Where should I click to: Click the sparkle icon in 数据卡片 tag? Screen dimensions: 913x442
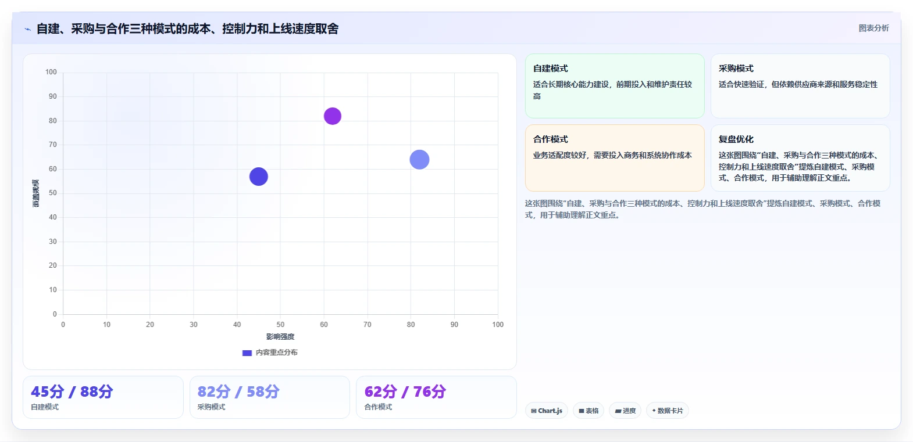pos(654,411)
